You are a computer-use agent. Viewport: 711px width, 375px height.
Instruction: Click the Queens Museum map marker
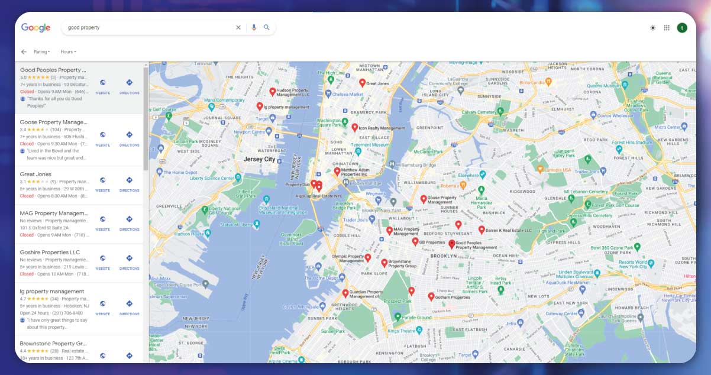(625, 85)
